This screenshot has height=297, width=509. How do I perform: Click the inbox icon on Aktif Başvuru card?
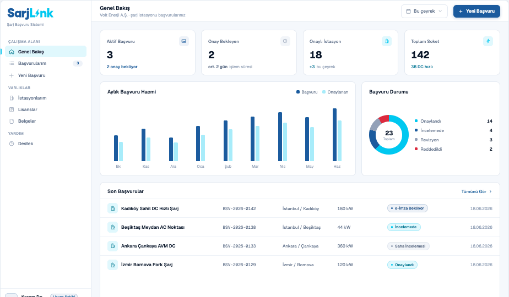pos(184,41)
